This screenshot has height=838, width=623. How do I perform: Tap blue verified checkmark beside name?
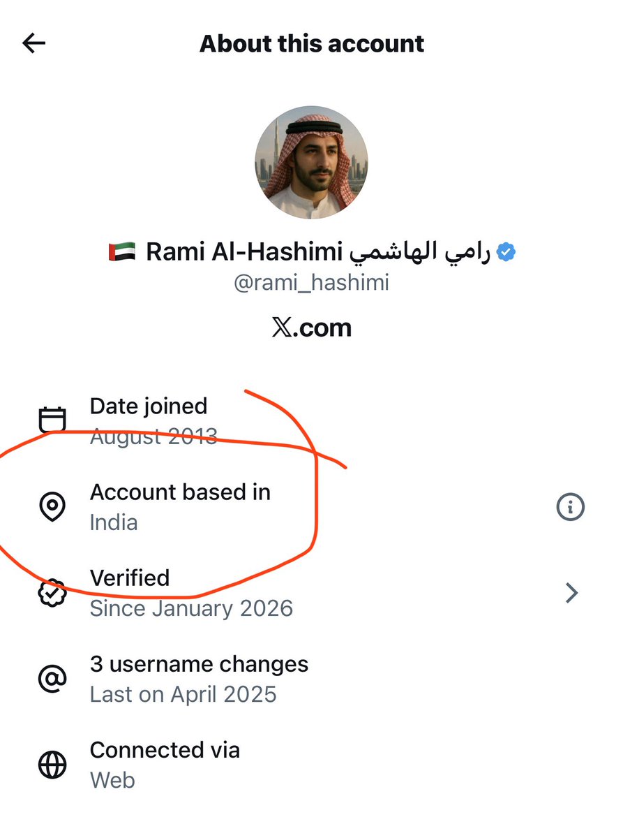(x=506, y=252)
